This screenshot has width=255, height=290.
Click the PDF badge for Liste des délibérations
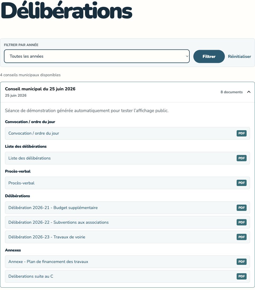[241, 158]
